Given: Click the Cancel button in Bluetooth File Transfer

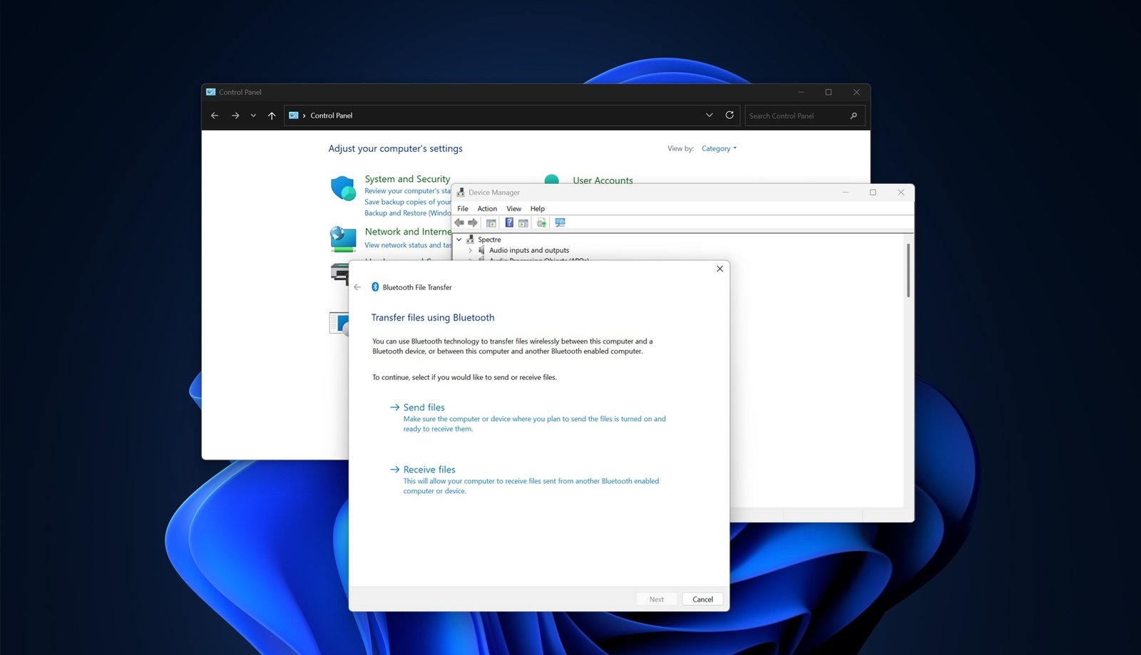Looking at the screenshot, I should 702,599.
